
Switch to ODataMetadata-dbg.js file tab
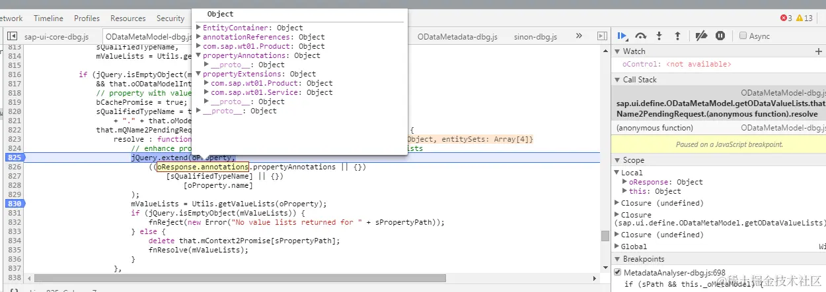(x=456, y=37)
